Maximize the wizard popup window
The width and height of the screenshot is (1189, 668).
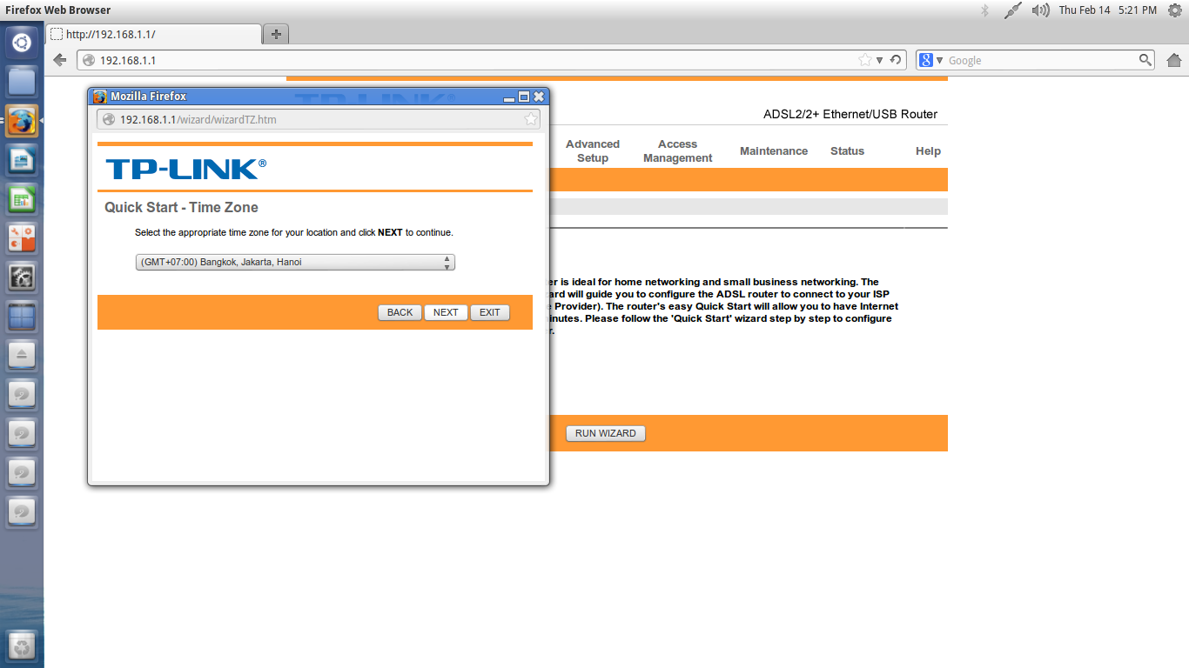(x=524, y=97)
